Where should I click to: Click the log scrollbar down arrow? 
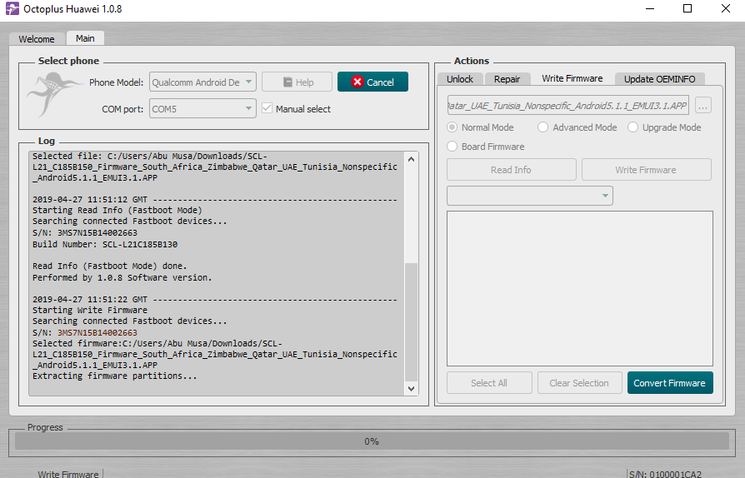pos(412,388)
